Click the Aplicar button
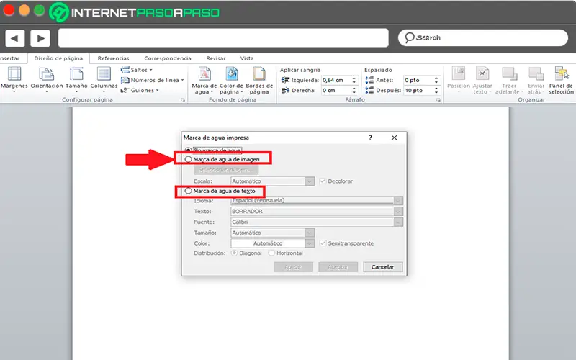Screen dimensions: 576x360 pyautogui.click(x=293, y=267)
